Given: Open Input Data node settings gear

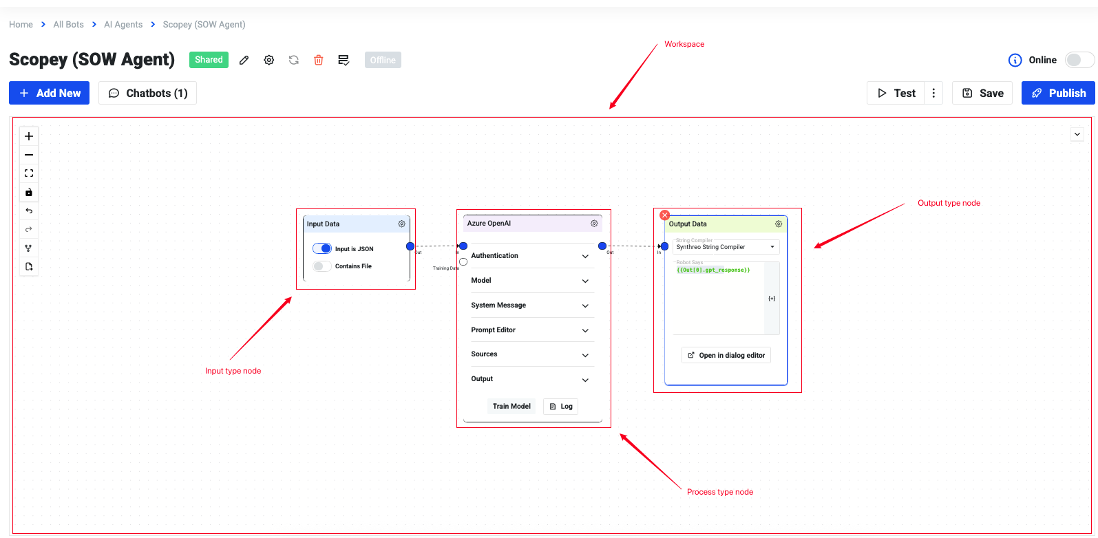Looking at the screenshot, I should (x=402, y=224).
